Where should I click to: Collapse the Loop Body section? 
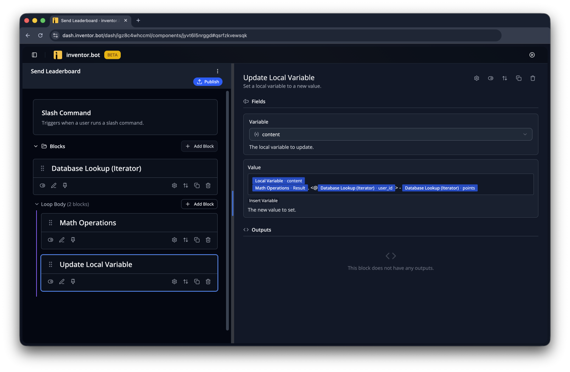[x=37, y=204]
